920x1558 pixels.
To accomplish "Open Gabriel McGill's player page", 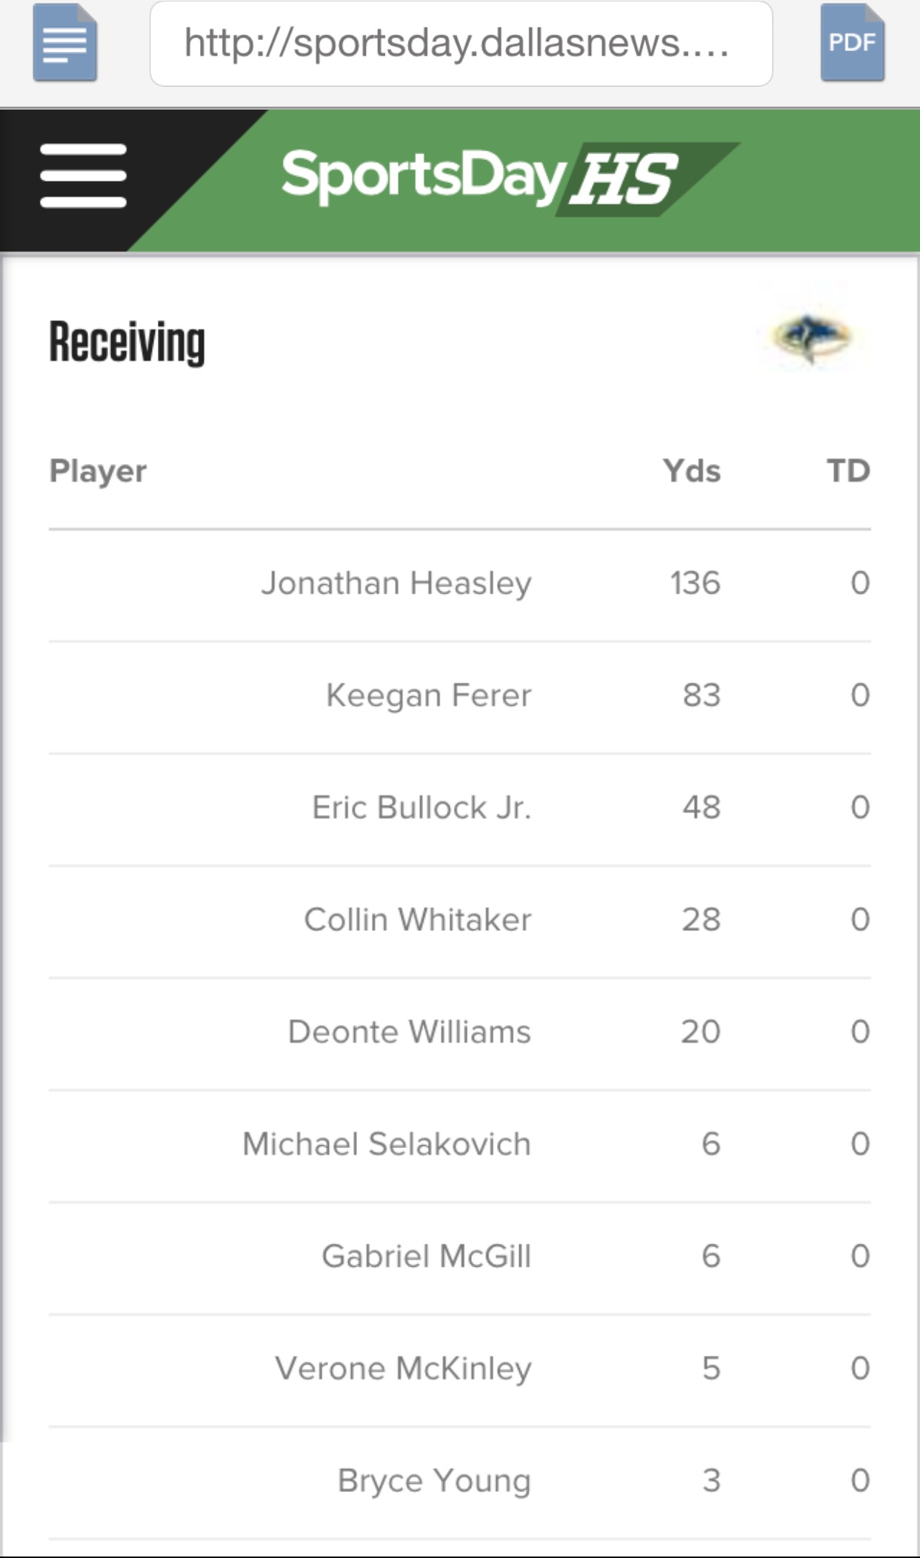I will tap(427, 1256).
